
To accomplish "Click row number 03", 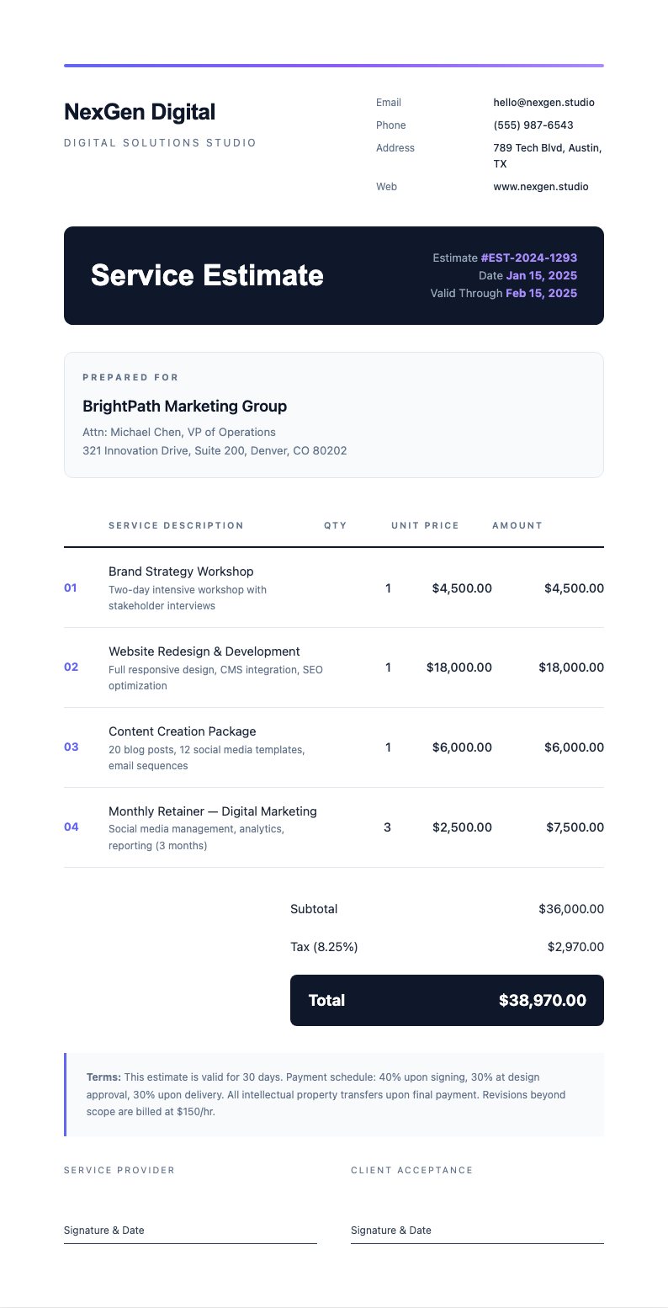I will tap(72, 747).
